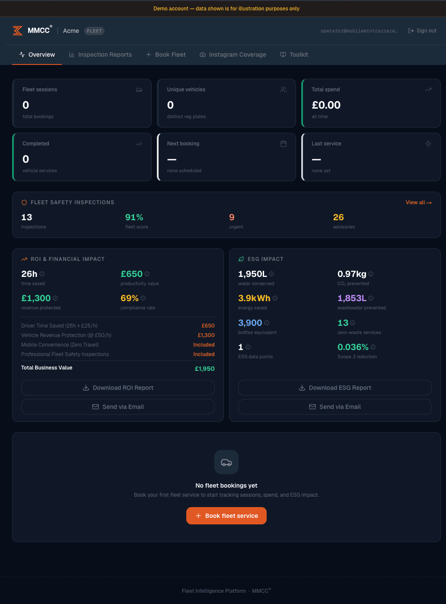Image resolution: width=446 pixels, height=604 pixels.
Task: Click info icon next to 1 ESG data points
Action: (248, 347)
